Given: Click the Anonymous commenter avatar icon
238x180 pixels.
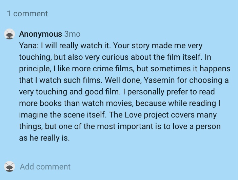Looking at the screenshot, I should 10,34.
